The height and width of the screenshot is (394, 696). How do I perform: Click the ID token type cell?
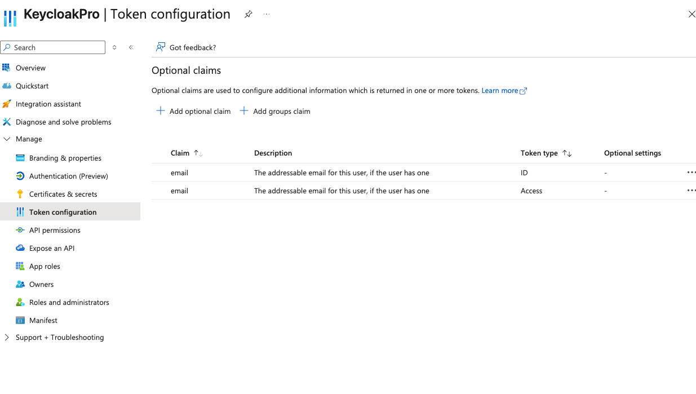(x=524, y=172)
